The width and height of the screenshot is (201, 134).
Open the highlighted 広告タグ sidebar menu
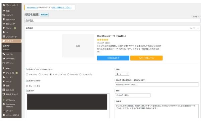pyautogui.click(x=11, y=41)
